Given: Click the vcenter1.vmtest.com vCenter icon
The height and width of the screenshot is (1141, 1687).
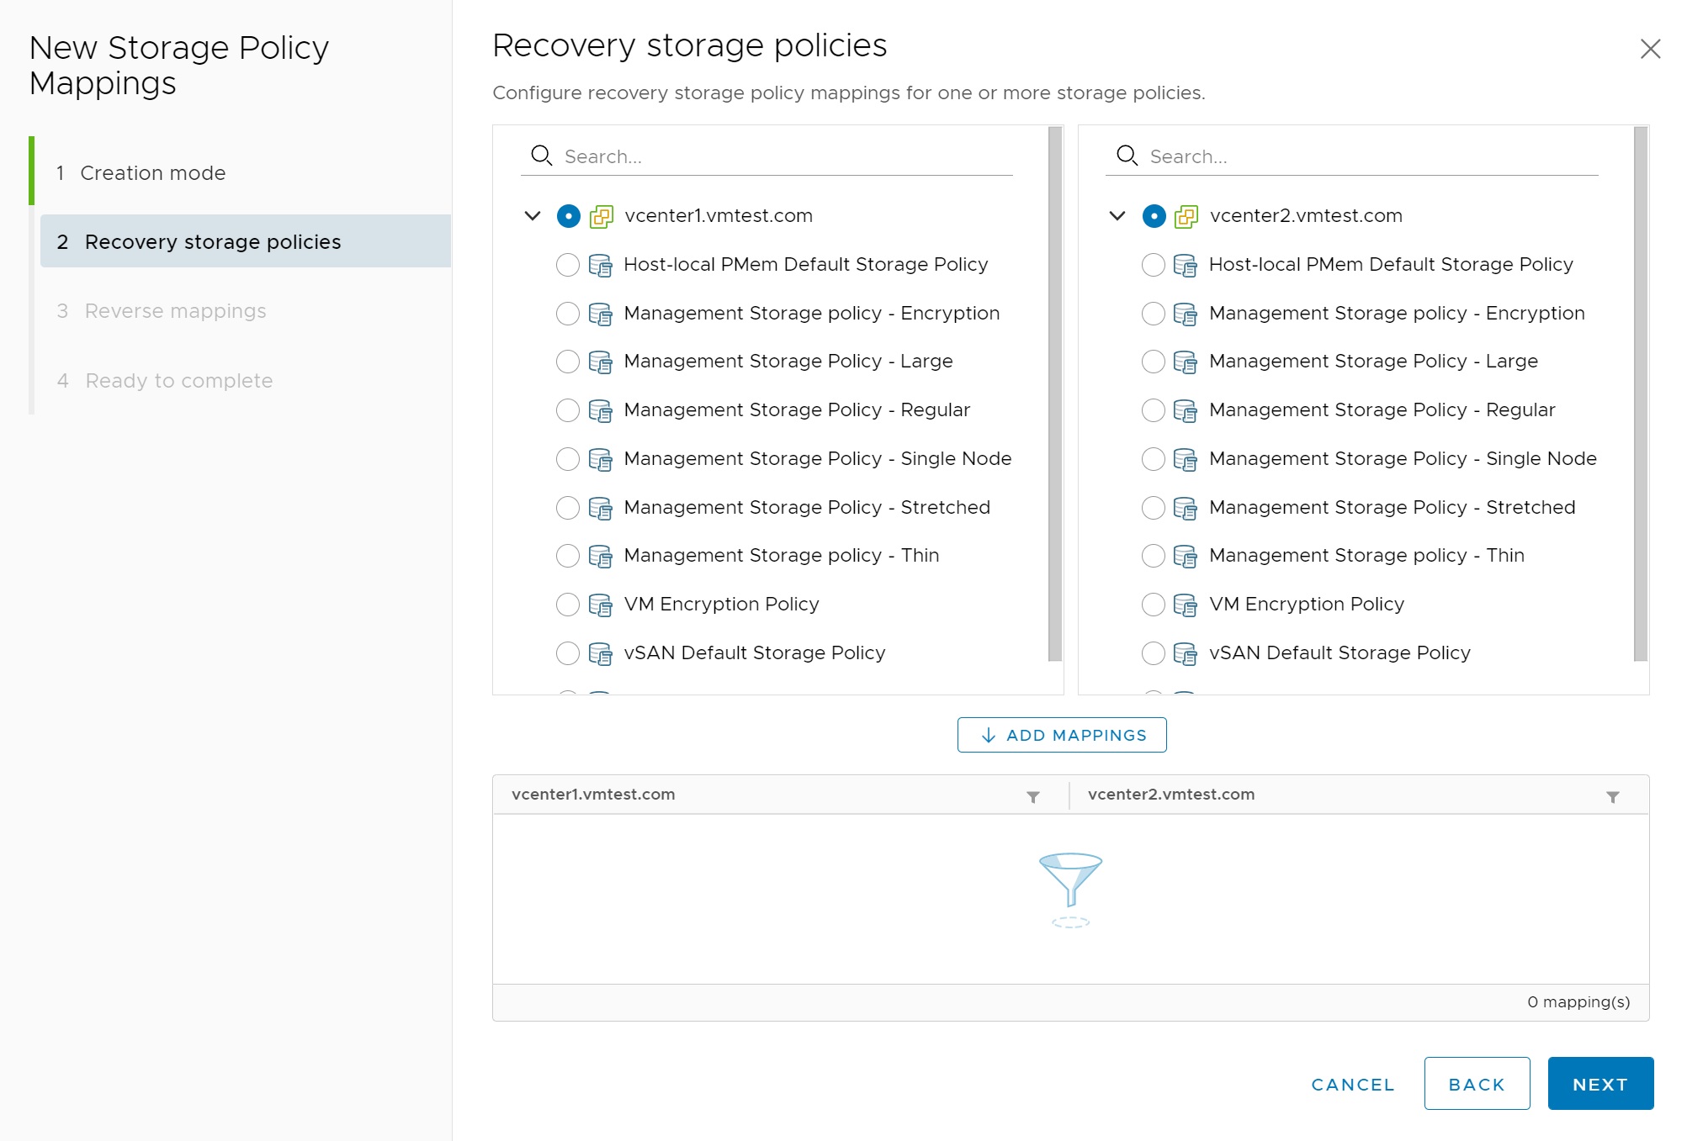Looking at the screenshot, I should click(x=601, y=216).
